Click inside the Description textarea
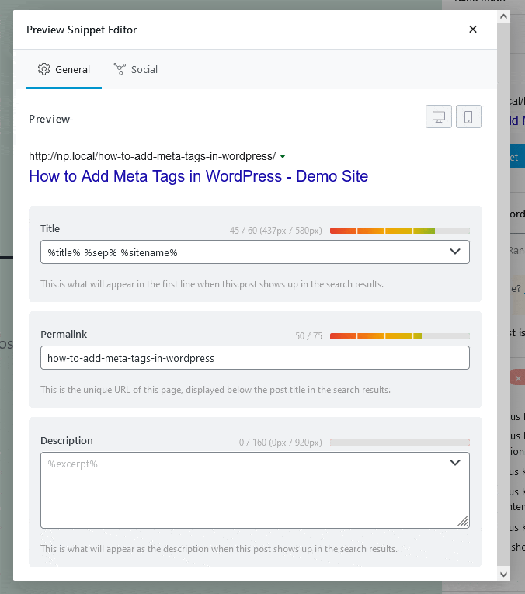Image resolution: width=525 pixels, height=594 pixels. (x=255, y=490)
